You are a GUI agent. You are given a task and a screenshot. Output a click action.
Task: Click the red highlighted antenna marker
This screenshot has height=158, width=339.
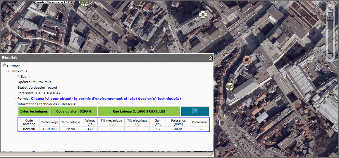click(x=247, y=60)
